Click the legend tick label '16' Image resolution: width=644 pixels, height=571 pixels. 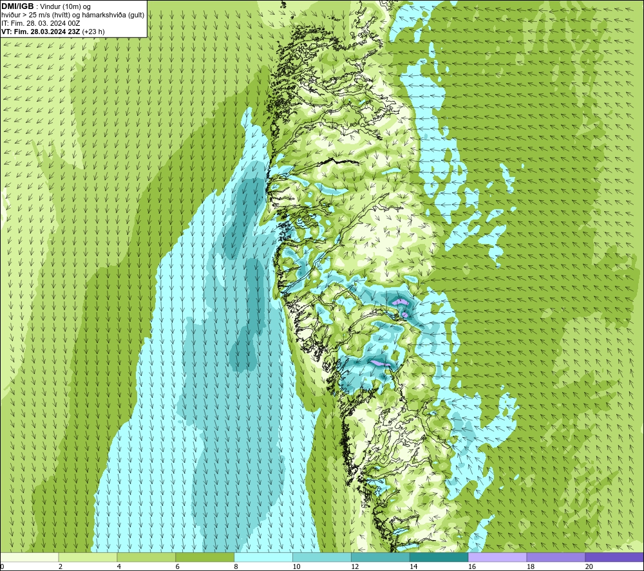[472, 567]
